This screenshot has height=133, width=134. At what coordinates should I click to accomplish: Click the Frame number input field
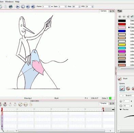45,6
